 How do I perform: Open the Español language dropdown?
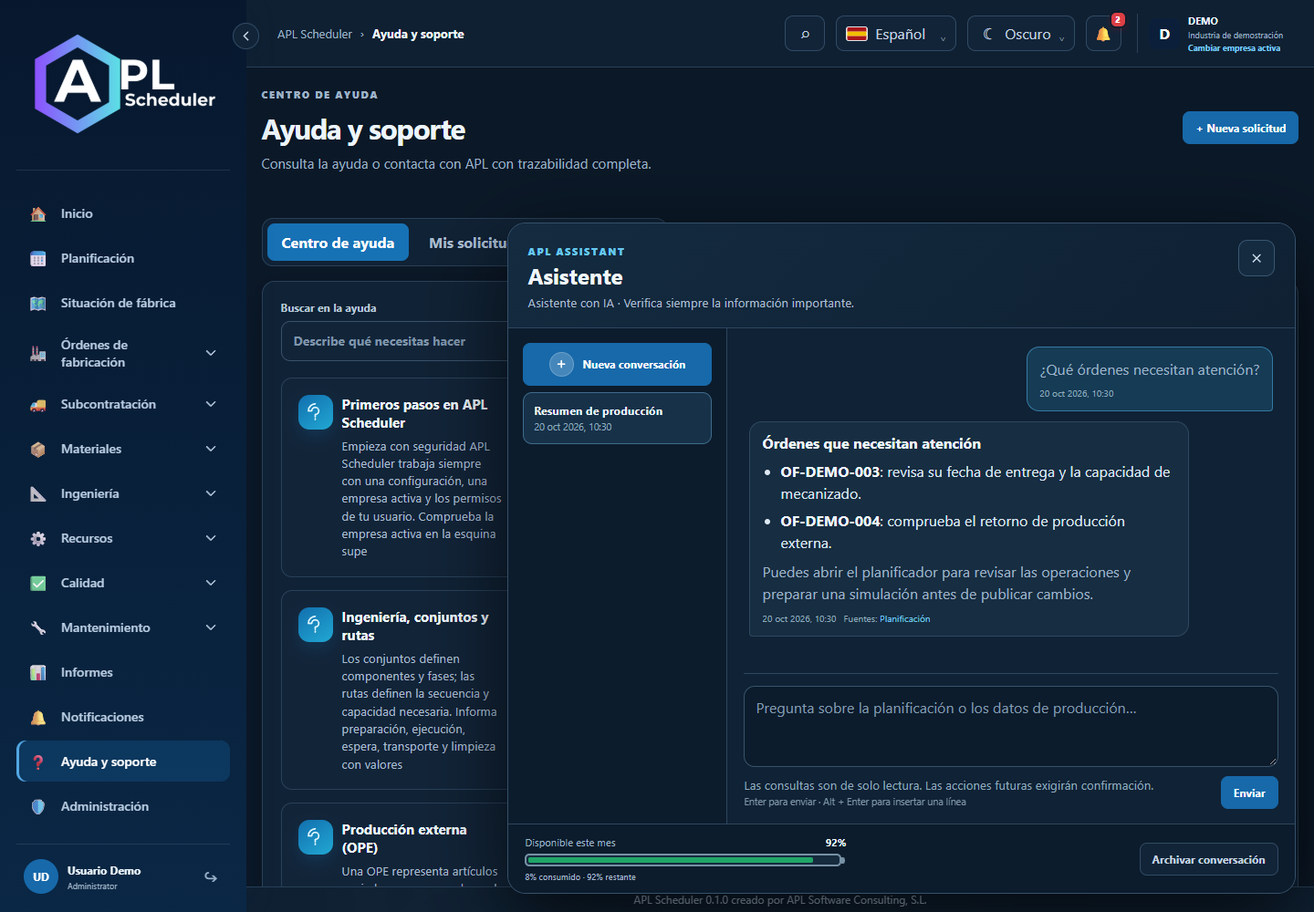point(896,34)
